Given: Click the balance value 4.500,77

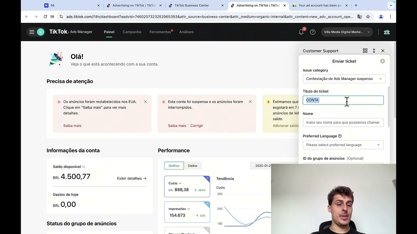Looking at the screenshot, I should tap(75, 176).
